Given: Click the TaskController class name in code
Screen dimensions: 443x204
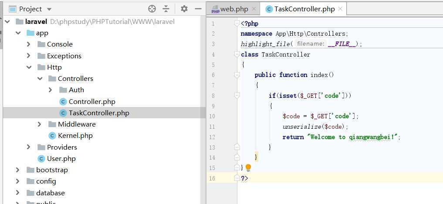Looking at the screenshot, I should (286, 54).
